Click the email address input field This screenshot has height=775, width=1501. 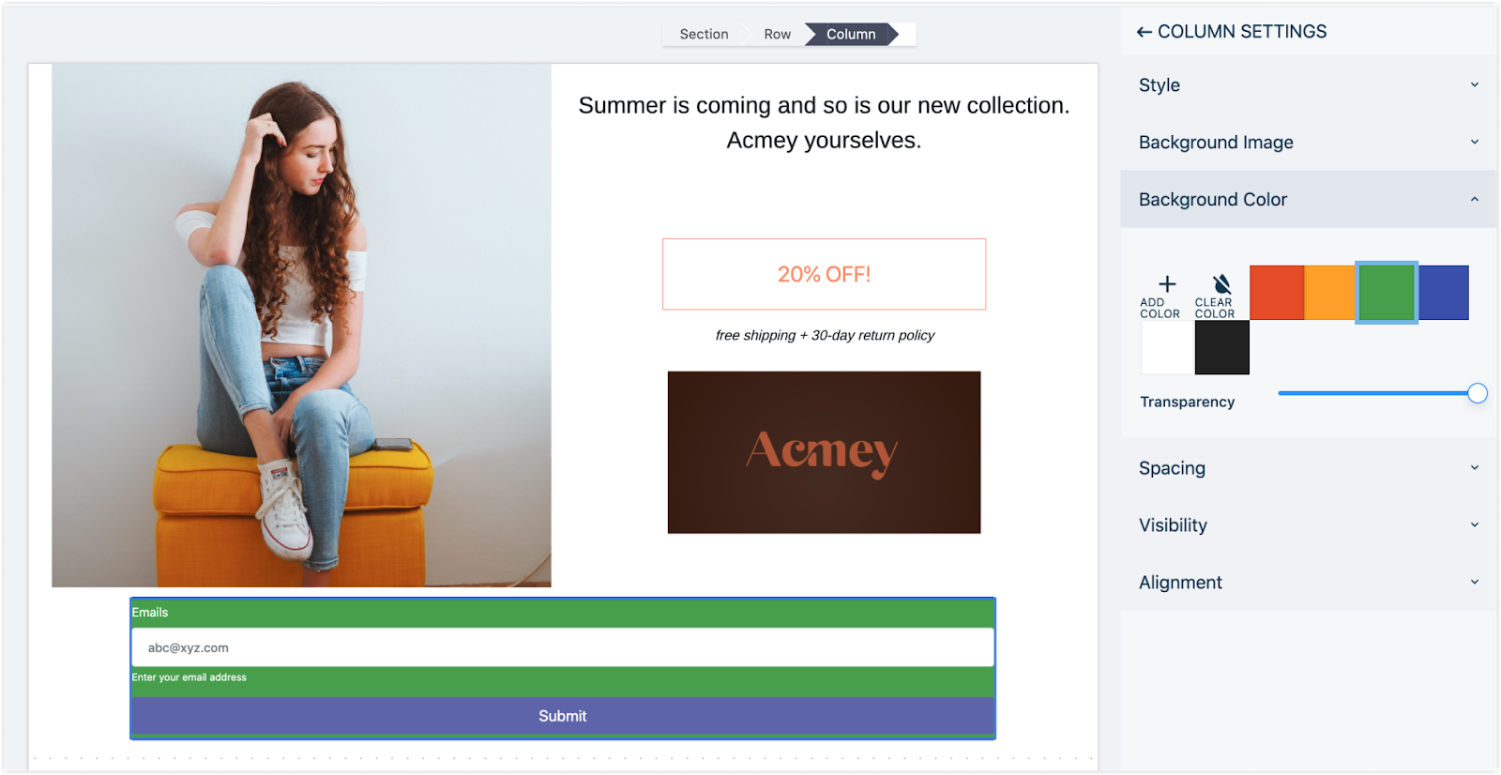pyautogui.click(x=563, y=647)
